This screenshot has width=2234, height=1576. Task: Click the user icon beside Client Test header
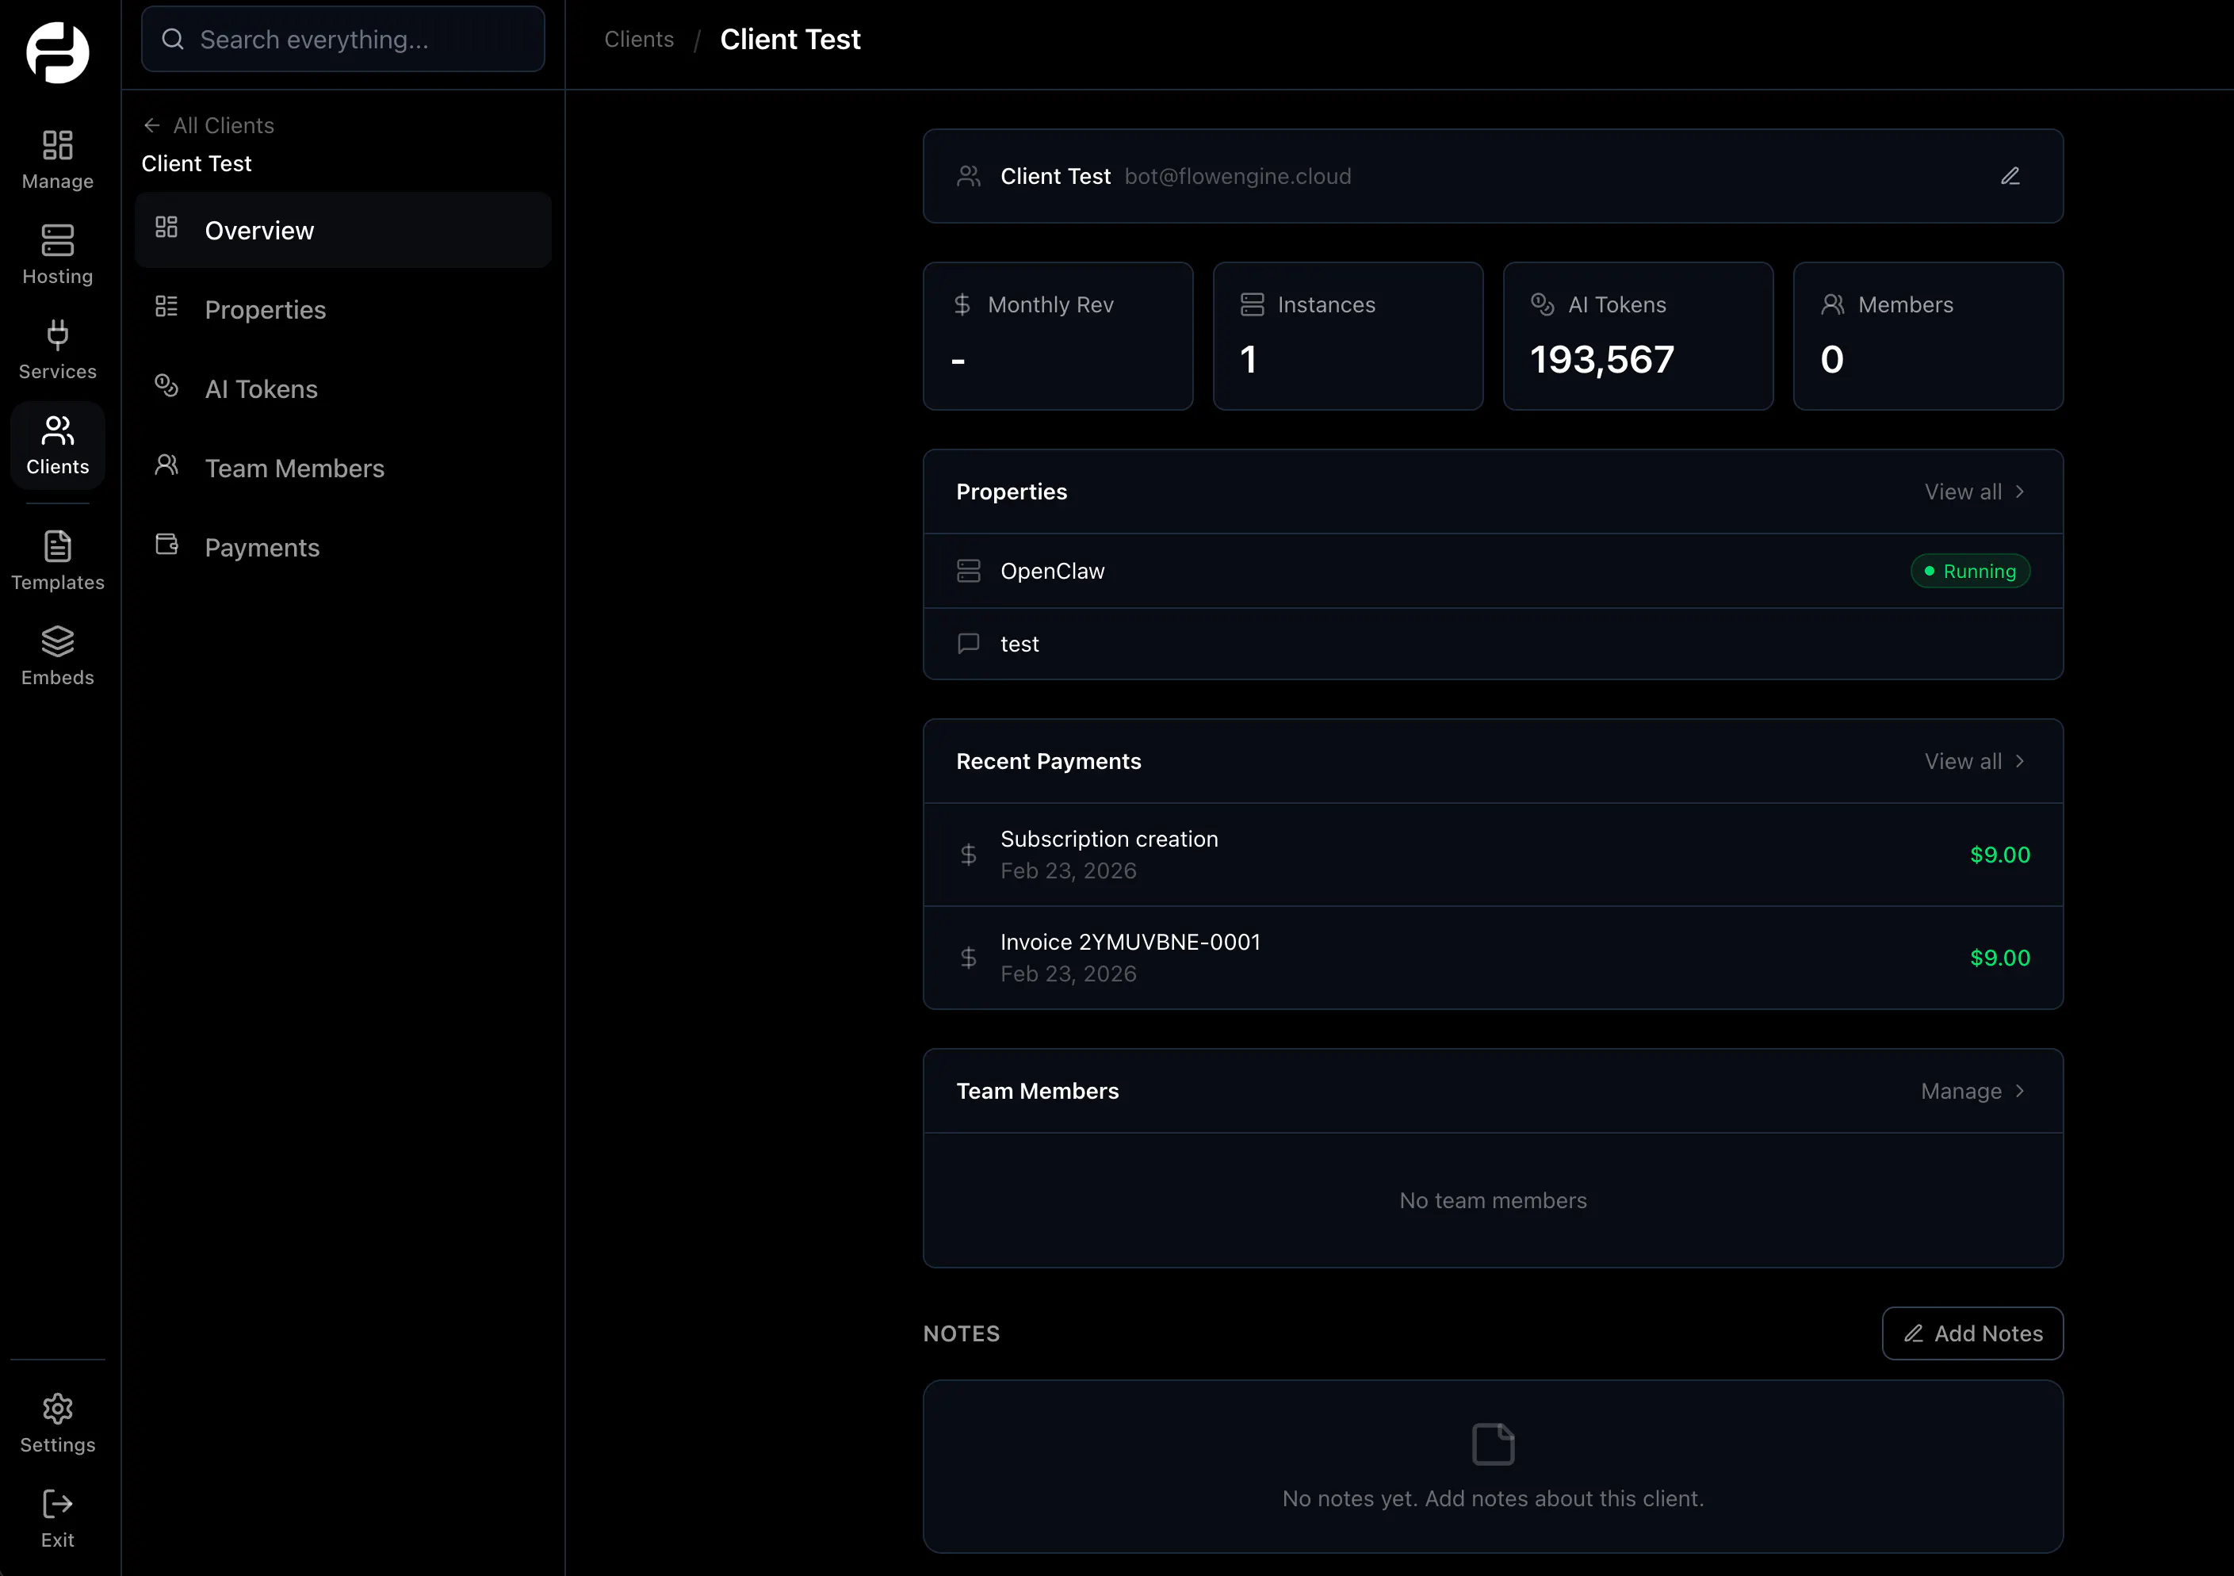point(968,176)
